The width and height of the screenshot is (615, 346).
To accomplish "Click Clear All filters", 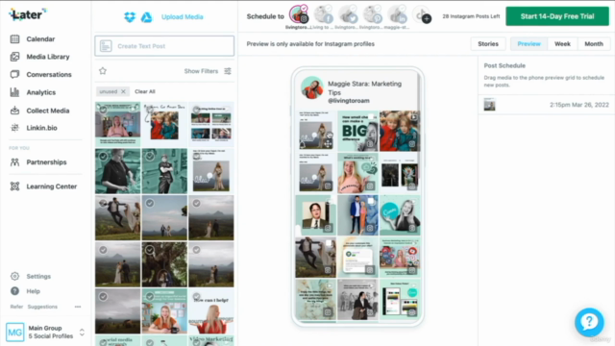I will [145, 91].
